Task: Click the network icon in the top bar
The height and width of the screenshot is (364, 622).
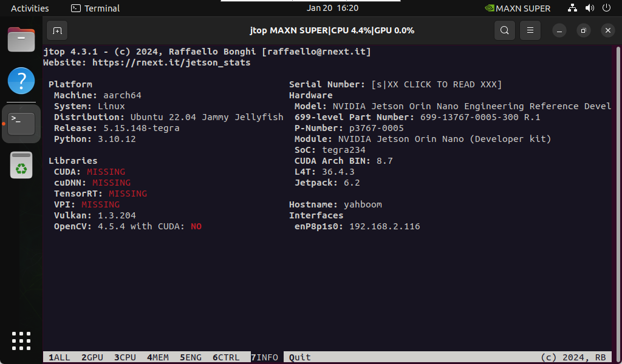Action: [x=572, y=8]
